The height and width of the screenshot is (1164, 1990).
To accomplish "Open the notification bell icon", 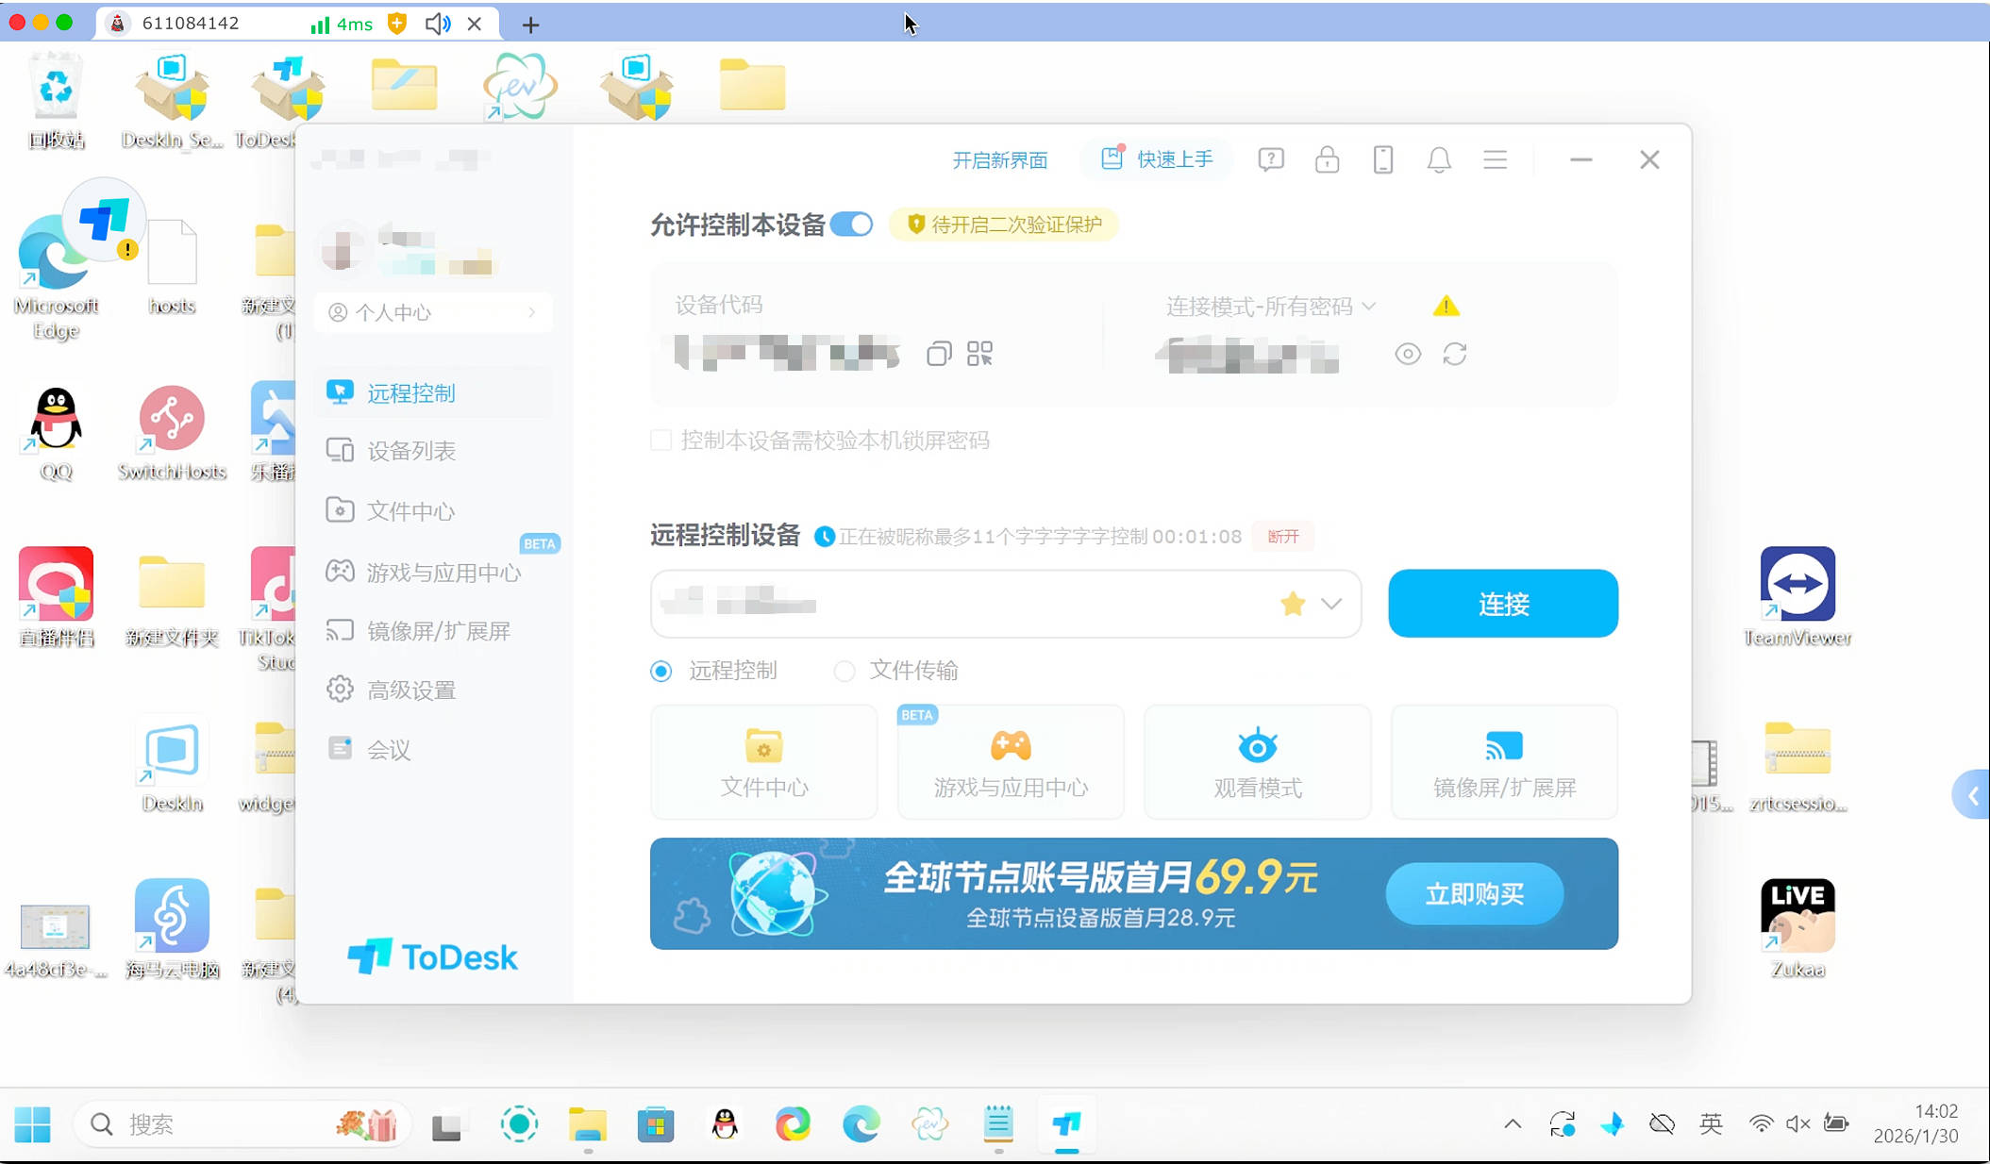I will [x=1438, y=160].
